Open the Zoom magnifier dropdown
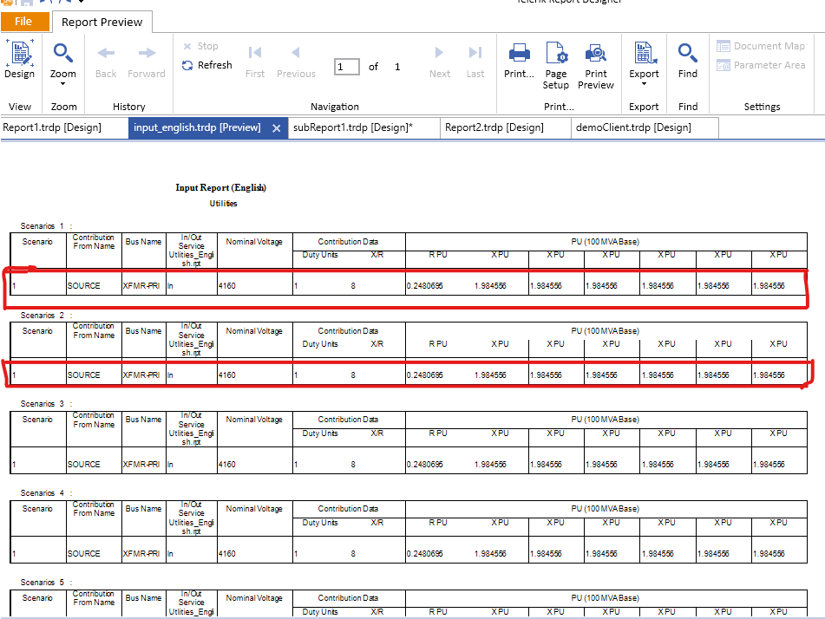825x619 pixels. (x=63, y=62)
